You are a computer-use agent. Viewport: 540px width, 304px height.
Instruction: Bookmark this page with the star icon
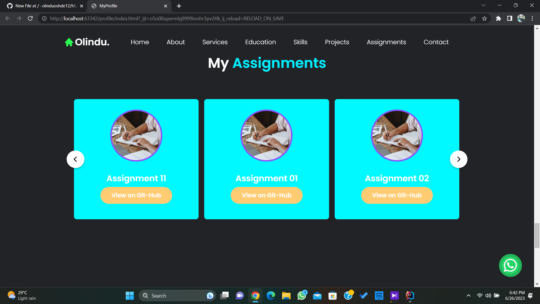pyautogui.click(x=484, y=19)
